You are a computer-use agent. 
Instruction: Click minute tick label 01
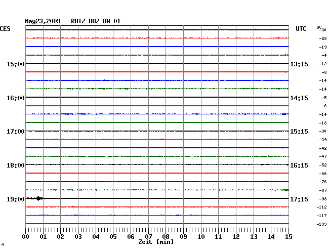pyautogui.click(x=43, y=237)
